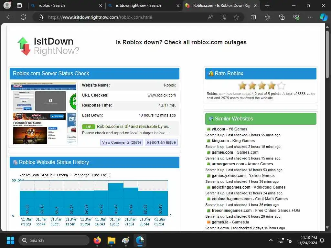Click the green UP status badge
The height and width of the screenshot is (248, 331).
point(89,127)
